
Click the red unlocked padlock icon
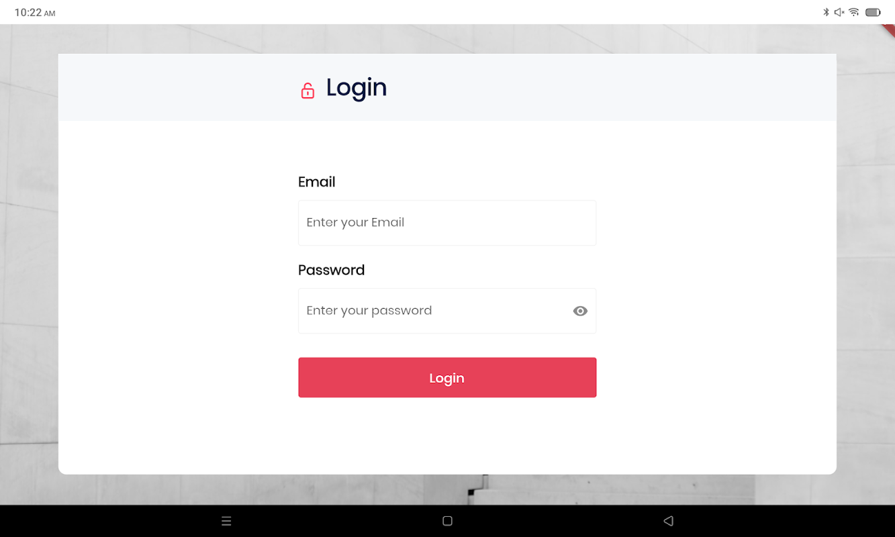pyautogui.click(x=308, y=91)
